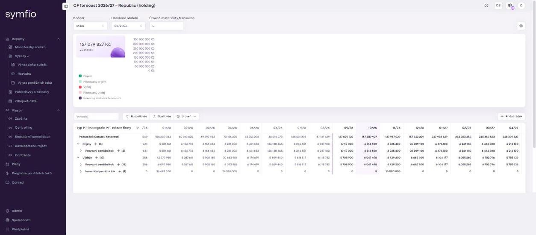Click the Vyhledej search field
536x235 pixels.
coord(96,116)
